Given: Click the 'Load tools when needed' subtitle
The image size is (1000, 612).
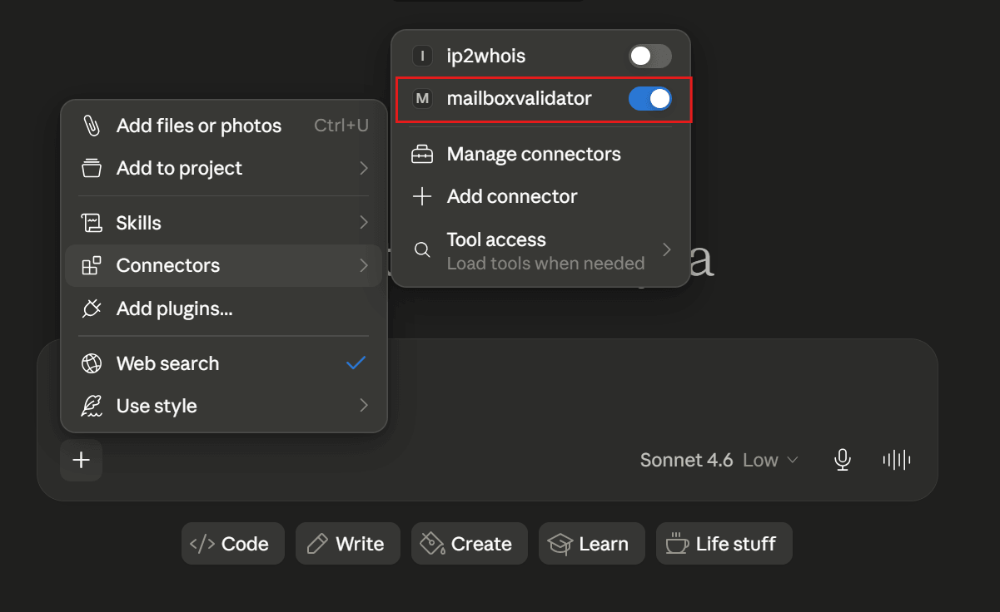Looking at the screenshot, I should [546, 263].
